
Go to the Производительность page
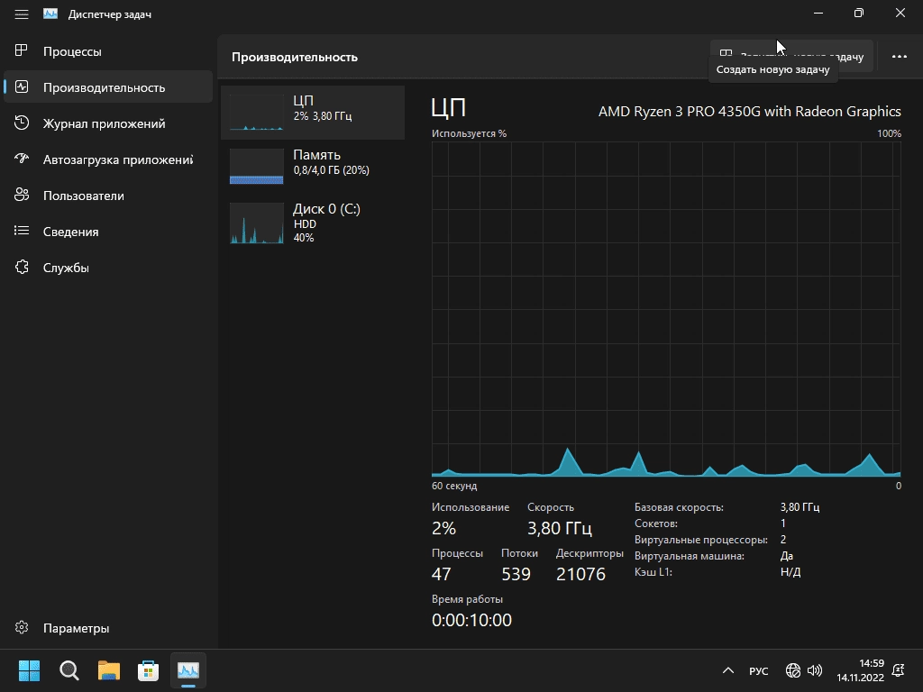108,87
